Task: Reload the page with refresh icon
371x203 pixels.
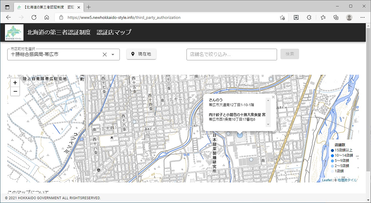Action: 34,17
